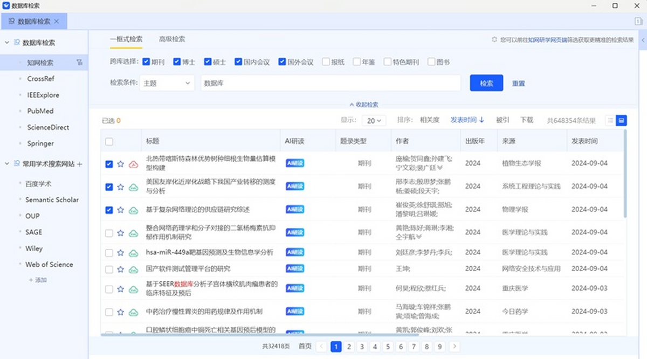The height and width of the screenshot is (359, 647).
Task: Toggle the select-all checkbox in table header
Action: click(109, 141)
